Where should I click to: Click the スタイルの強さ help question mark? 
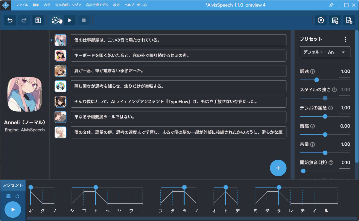click(x=334, y=90)
